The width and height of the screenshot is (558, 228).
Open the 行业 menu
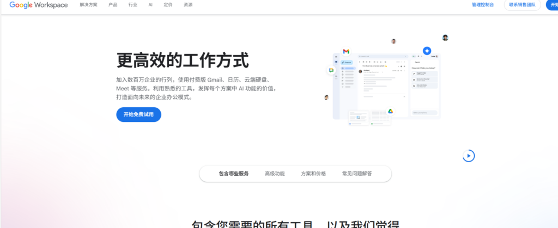[x=133, y=5]
